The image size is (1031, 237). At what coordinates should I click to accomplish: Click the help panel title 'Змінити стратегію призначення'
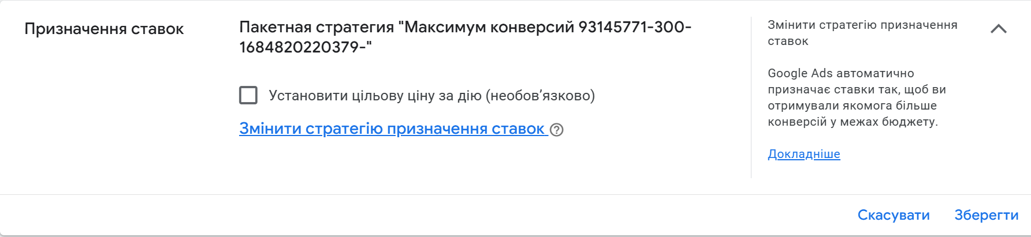point(862,25)
